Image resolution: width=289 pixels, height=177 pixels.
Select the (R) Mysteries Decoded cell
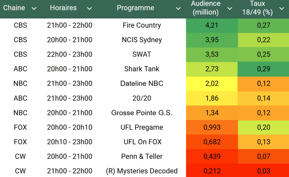pos(142,171)
